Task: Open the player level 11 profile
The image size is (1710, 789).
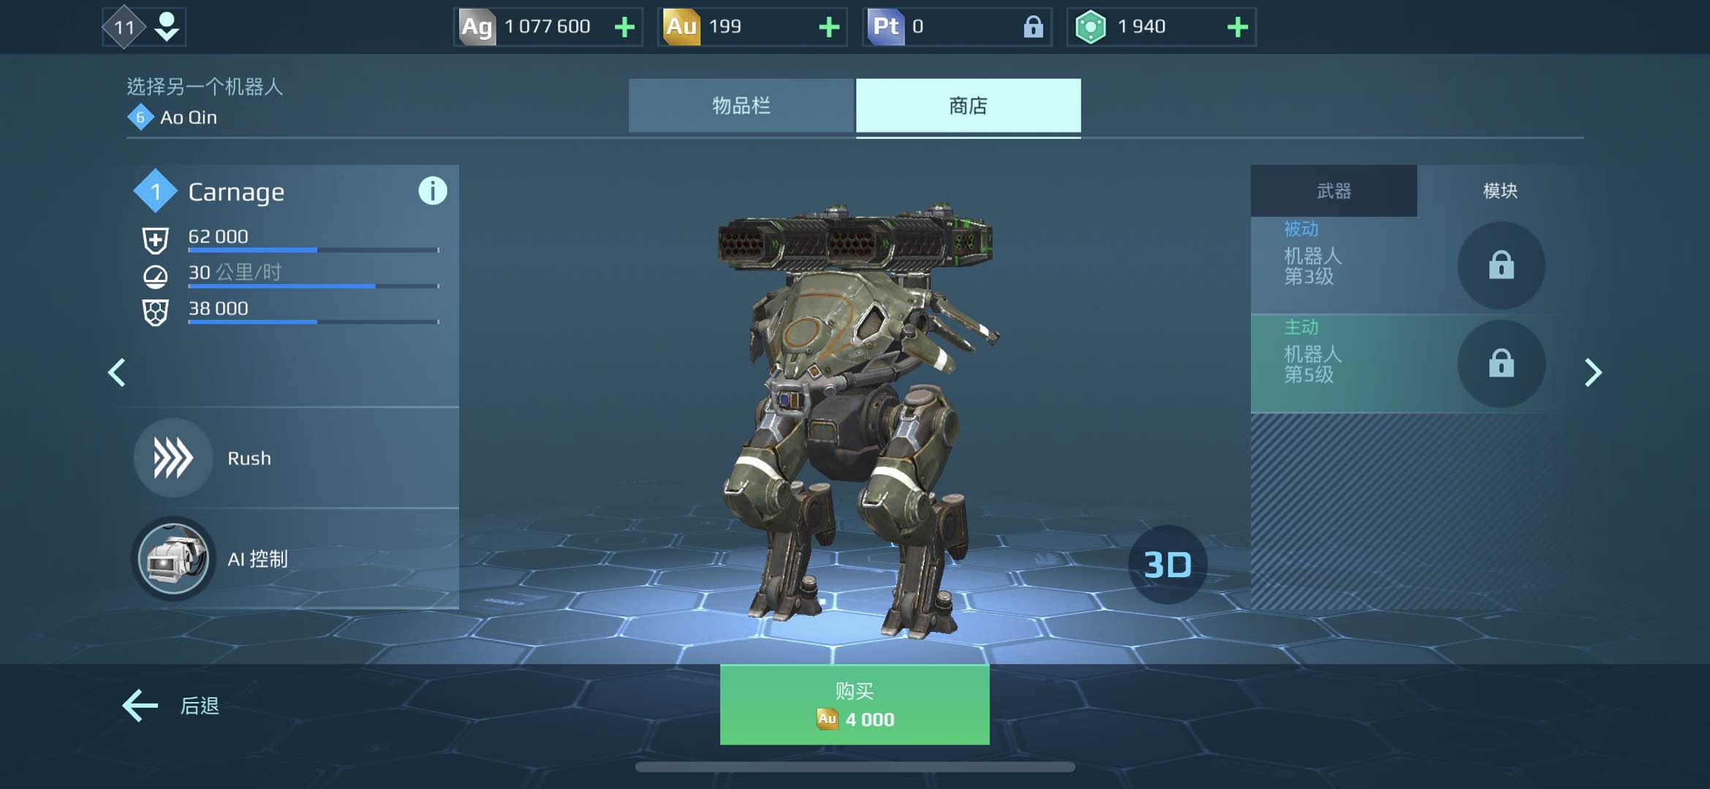Action: pyautogui.click(x=144, y=27)
